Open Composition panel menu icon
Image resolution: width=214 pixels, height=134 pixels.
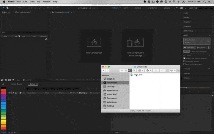coord(71,12)
